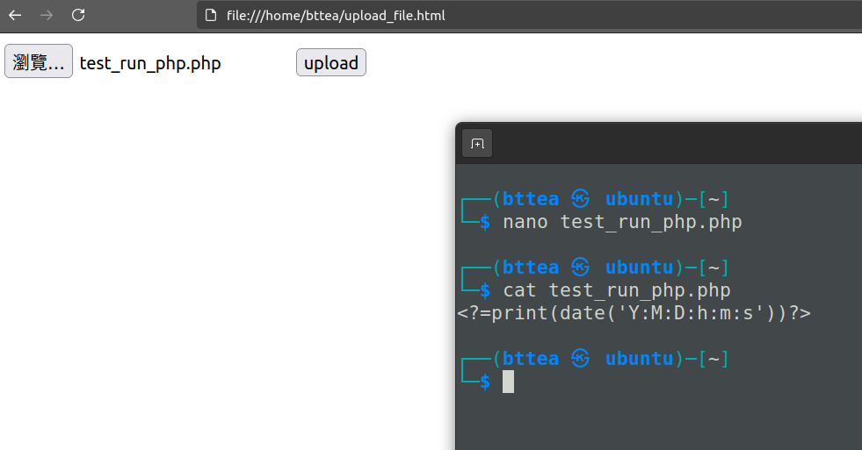The image size is (862, 450).
Task: Open the file chooser with the 瀏覽... button
Action: (39, 61)
